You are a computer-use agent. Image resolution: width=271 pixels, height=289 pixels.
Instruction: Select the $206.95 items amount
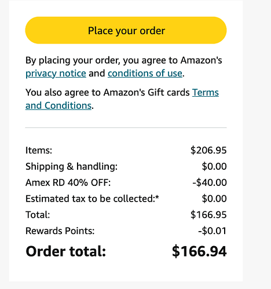click(x=208, y=150)
